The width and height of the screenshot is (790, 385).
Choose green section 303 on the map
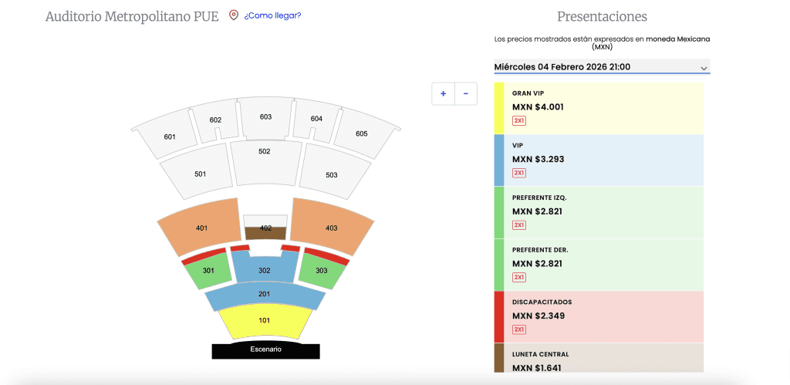[x=321, y=272]
